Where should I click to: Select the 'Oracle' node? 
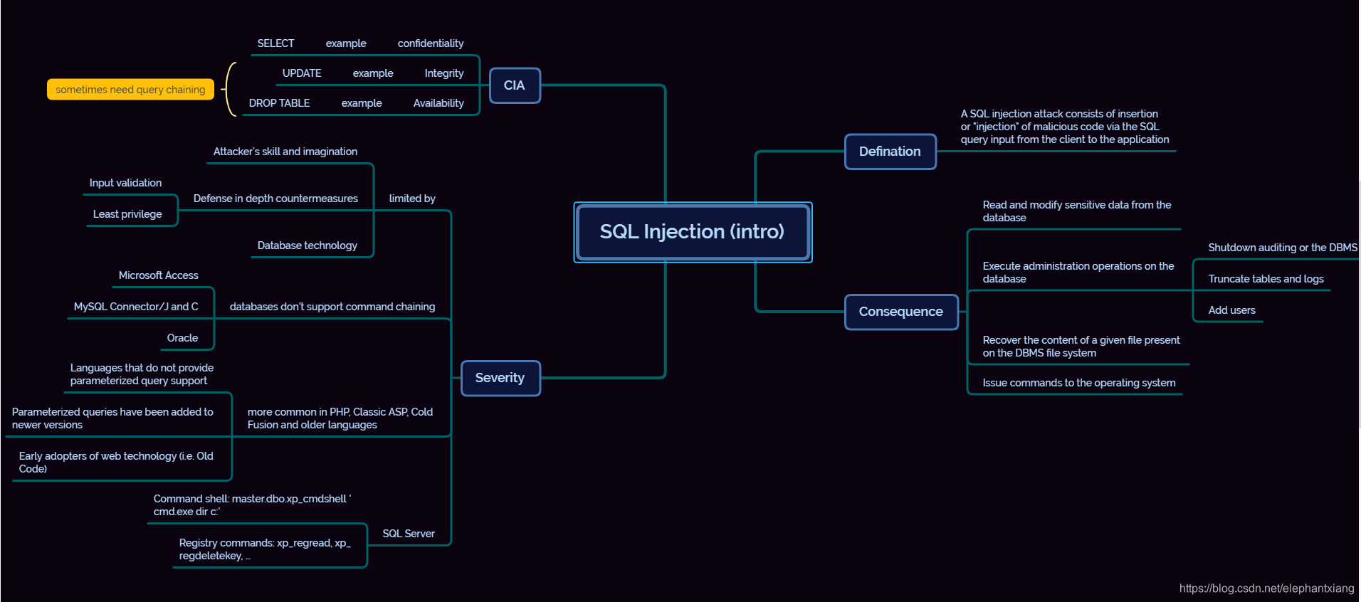[x=182, y=338]
